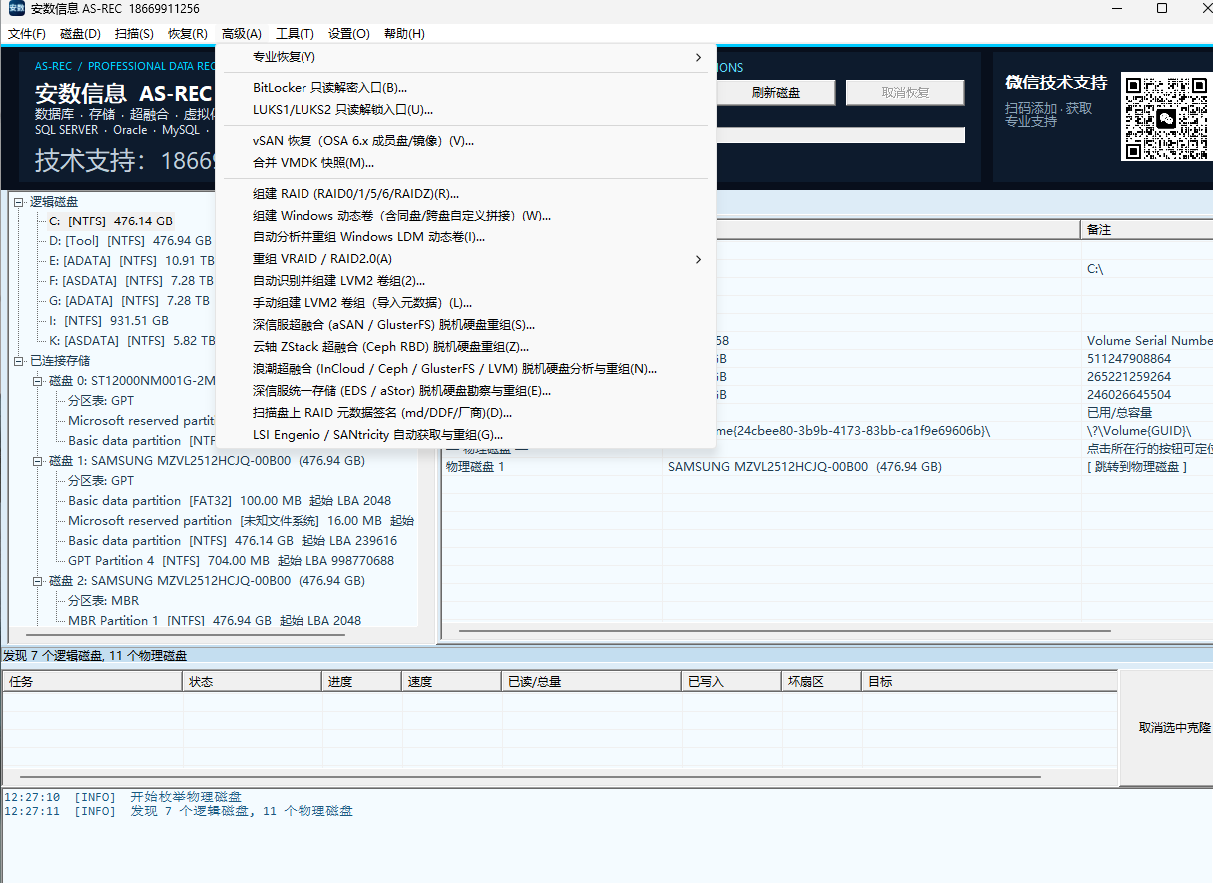Collapse the 逻辑磁盘 tree node
Screen dimensions: 1213x883
(19, 202)
